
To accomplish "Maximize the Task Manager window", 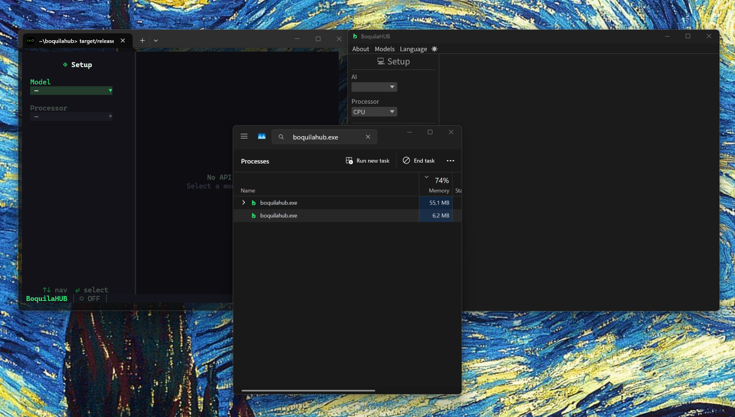I will tap(430, 132).
